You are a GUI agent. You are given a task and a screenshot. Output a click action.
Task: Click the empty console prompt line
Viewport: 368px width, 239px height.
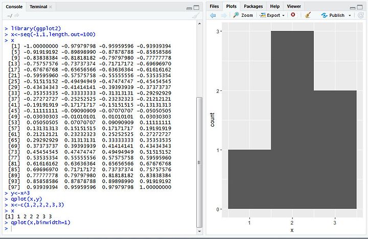tap(100, 228)
